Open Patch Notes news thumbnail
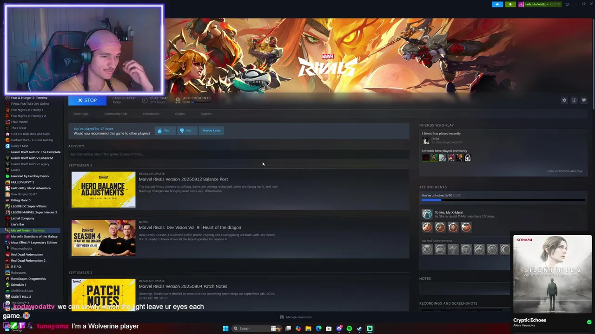Image resolution: width=595 pixels, height=334 pixels. pyautogui.click(x=103, y=295)
